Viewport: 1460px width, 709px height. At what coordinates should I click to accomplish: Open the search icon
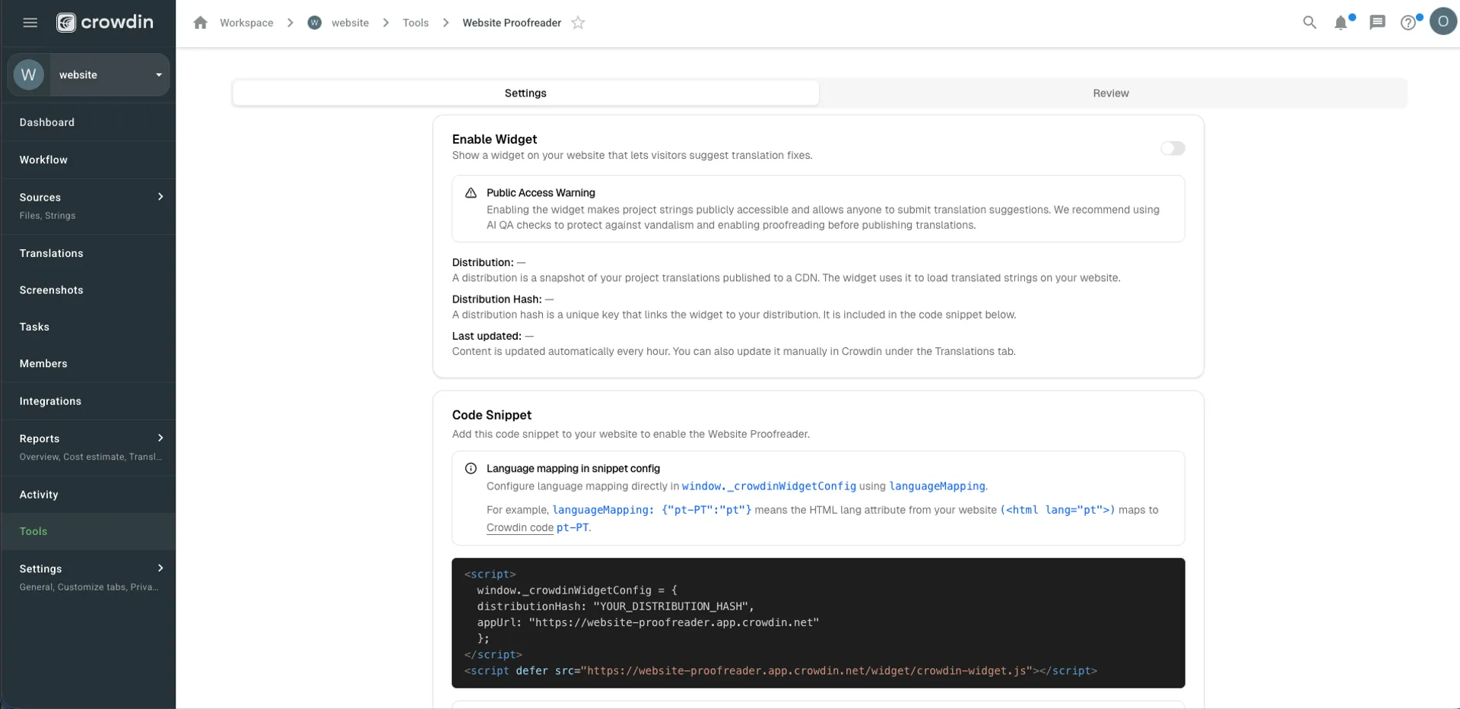[1309, 23]
